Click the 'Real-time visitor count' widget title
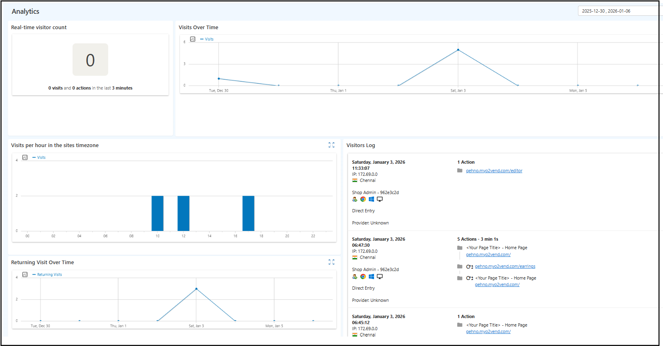 39,28
